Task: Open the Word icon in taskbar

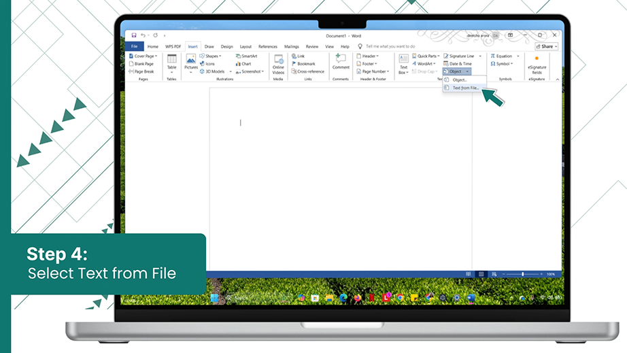Action: click(471, 298)
